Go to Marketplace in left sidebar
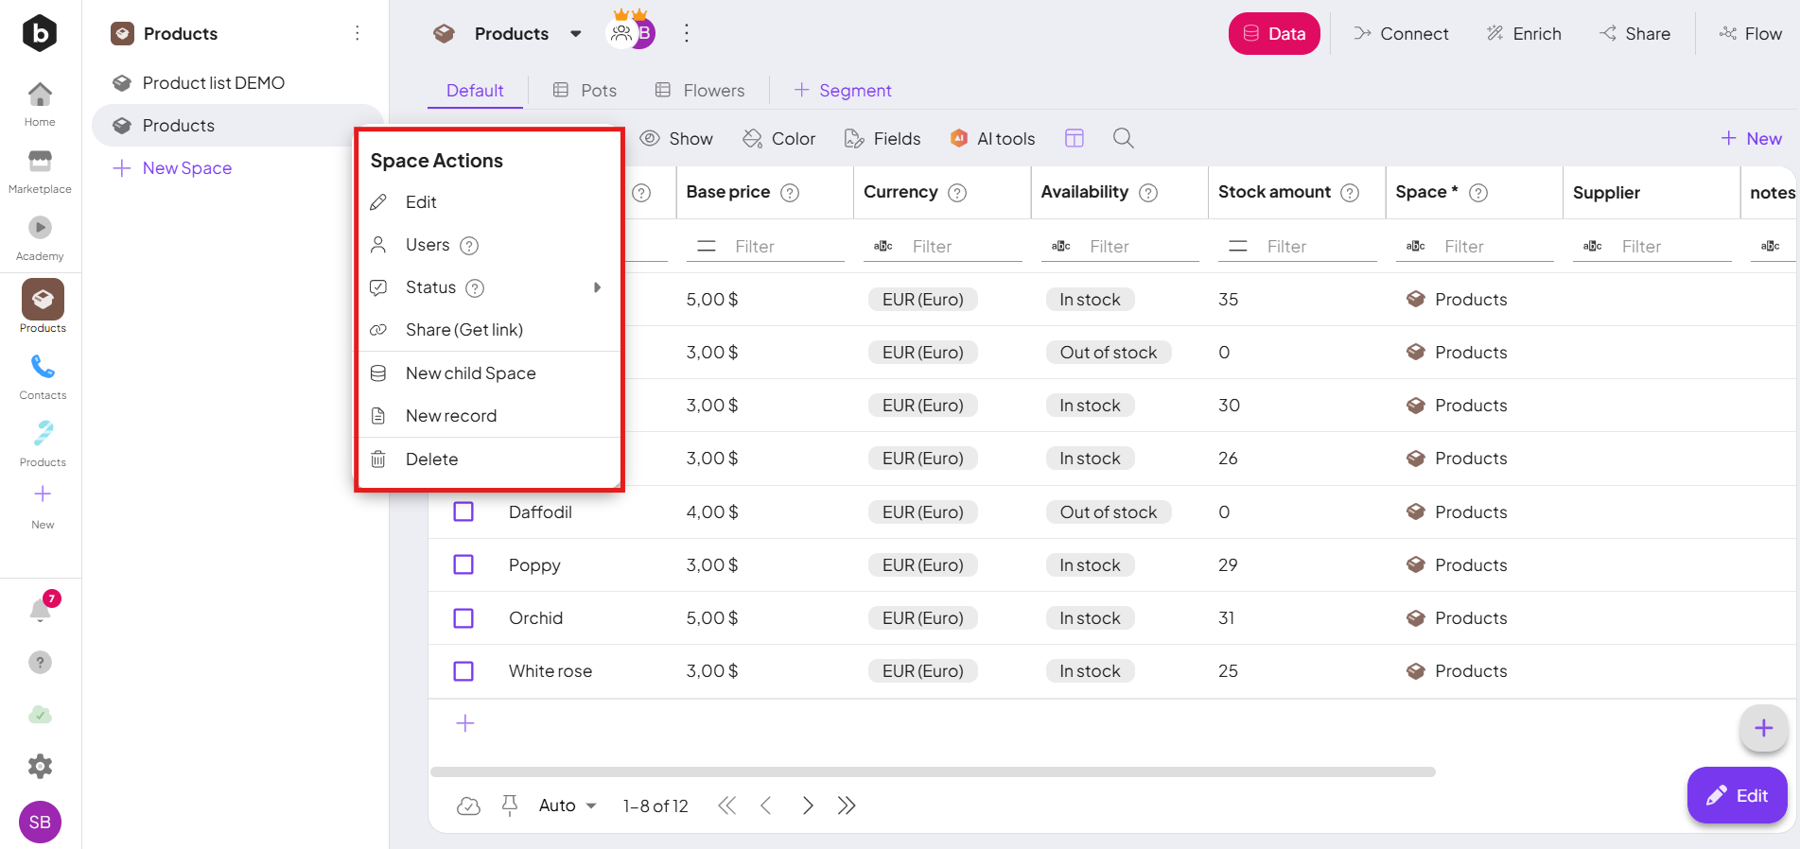Viewport: 1800px width, 849px height. [x=40, y=171]
